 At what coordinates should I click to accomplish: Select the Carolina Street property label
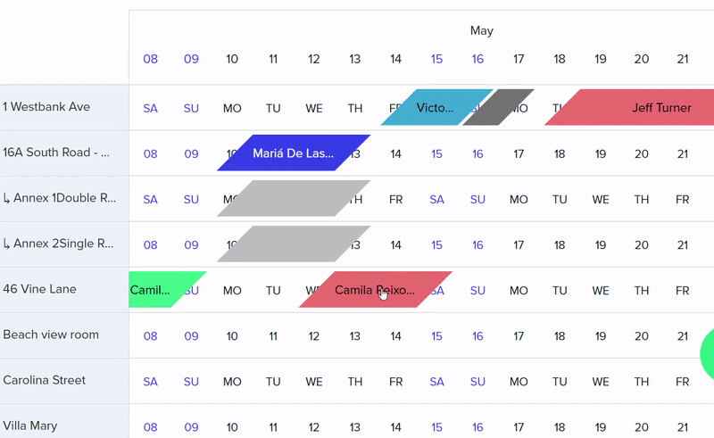44,380
